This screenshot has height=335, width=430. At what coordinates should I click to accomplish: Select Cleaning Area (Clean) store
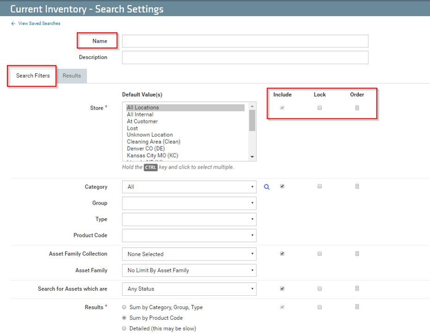186,142
